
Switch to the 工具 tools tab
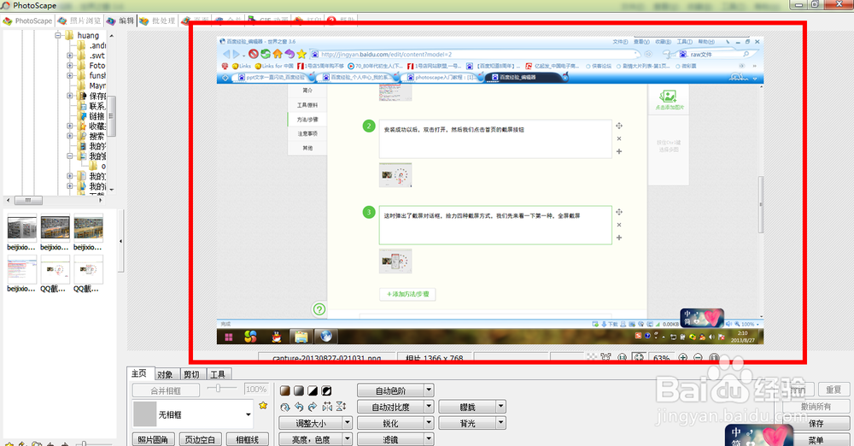pyautogui.click(x=218, y=374)
